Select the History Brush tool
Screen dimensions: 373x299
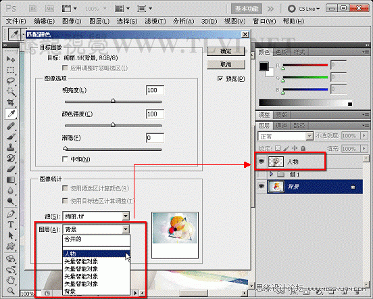point(10,158)
